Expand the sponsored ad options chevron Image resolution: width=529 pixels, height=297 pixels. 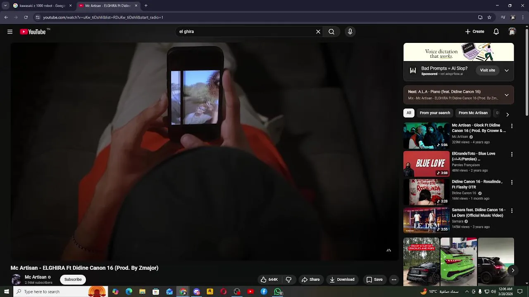tap(506, 71)
